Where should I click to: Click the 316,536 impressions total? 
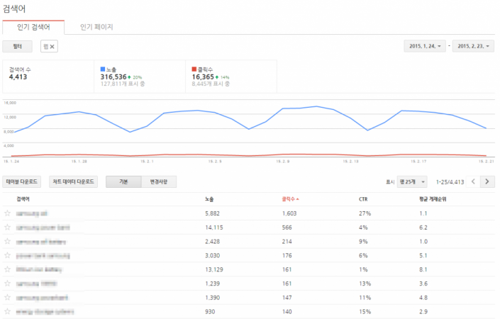pyautogui.click(x=113, y=77)
